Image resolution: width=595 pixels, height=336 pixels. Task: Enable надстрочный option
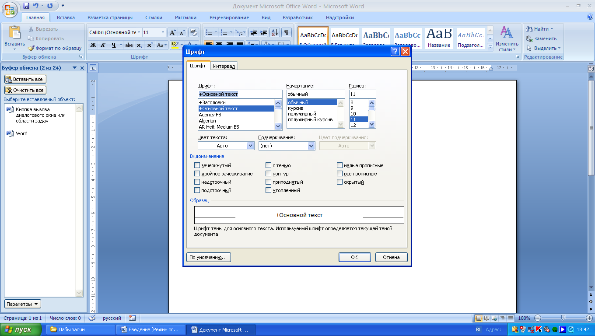click(x=197, y=182)
